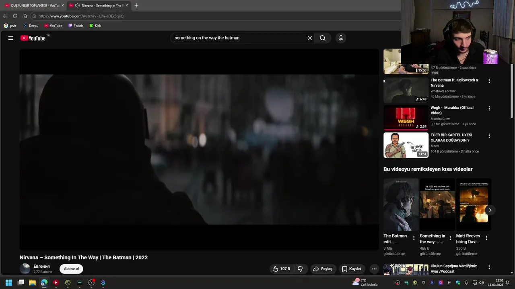Mute the Nirvana tab via speaker icon
This screenshot has height=289, width=515.
77,6
